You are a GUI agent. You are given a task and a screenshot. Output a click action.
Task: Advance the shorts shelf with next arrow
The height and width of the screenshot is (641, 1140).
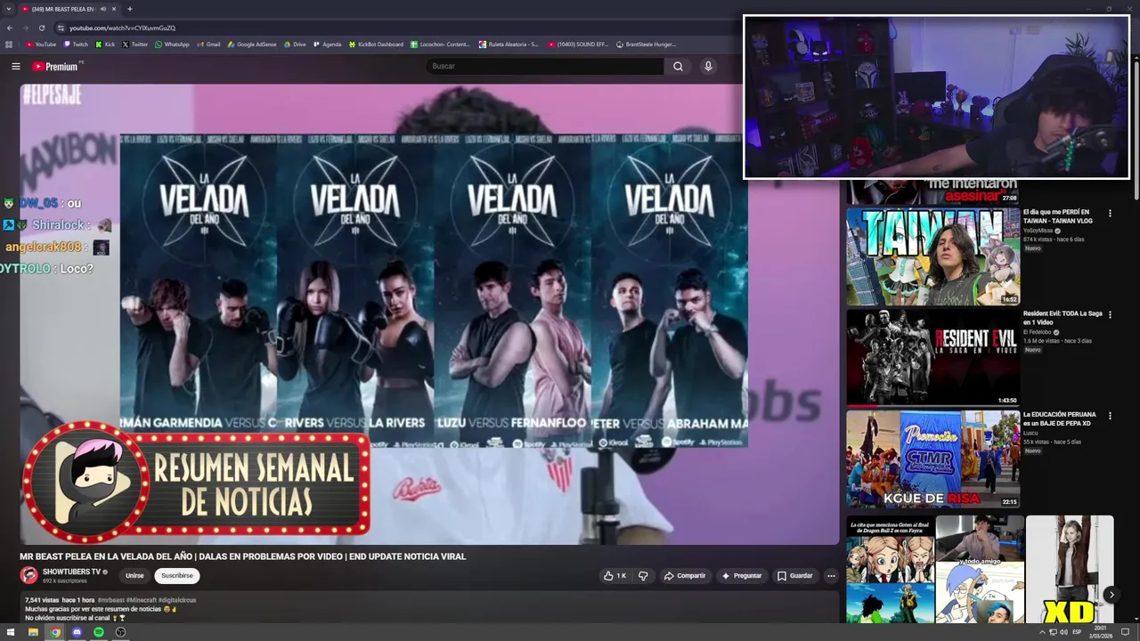[x=1111, y=594]
